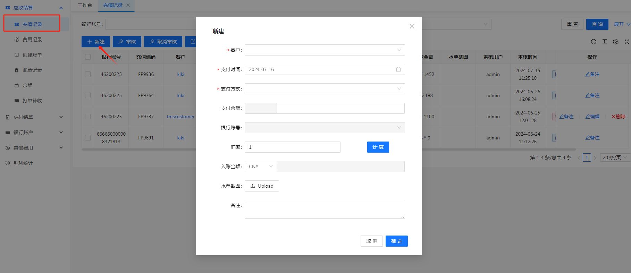Image resolution: width=631 pixels, height=273 pixels.
Task: Click the 支付时间 date field
Action: pos(325,69)
